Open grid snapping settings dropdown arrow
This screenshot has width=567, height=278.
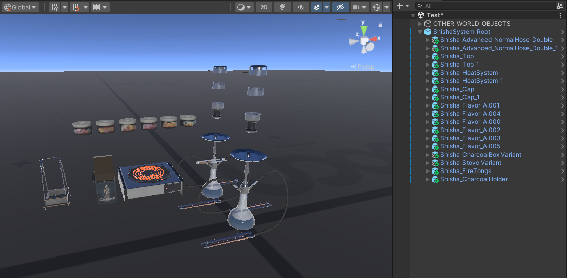[85, 7]
